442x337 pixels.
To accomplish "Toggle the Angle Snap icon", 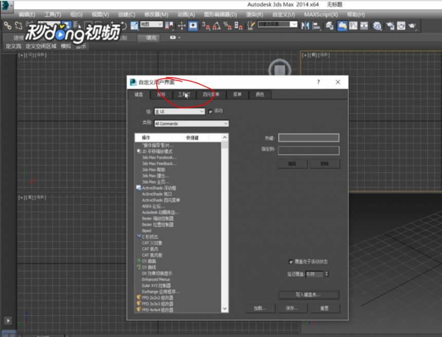I will [216, 26].
